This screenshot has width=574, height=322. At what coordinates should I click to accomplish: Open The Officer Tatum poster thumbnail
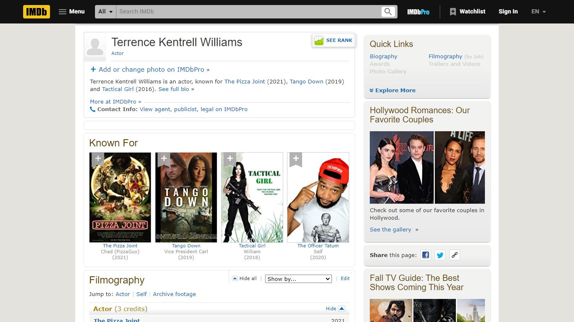tap(318, 197)
